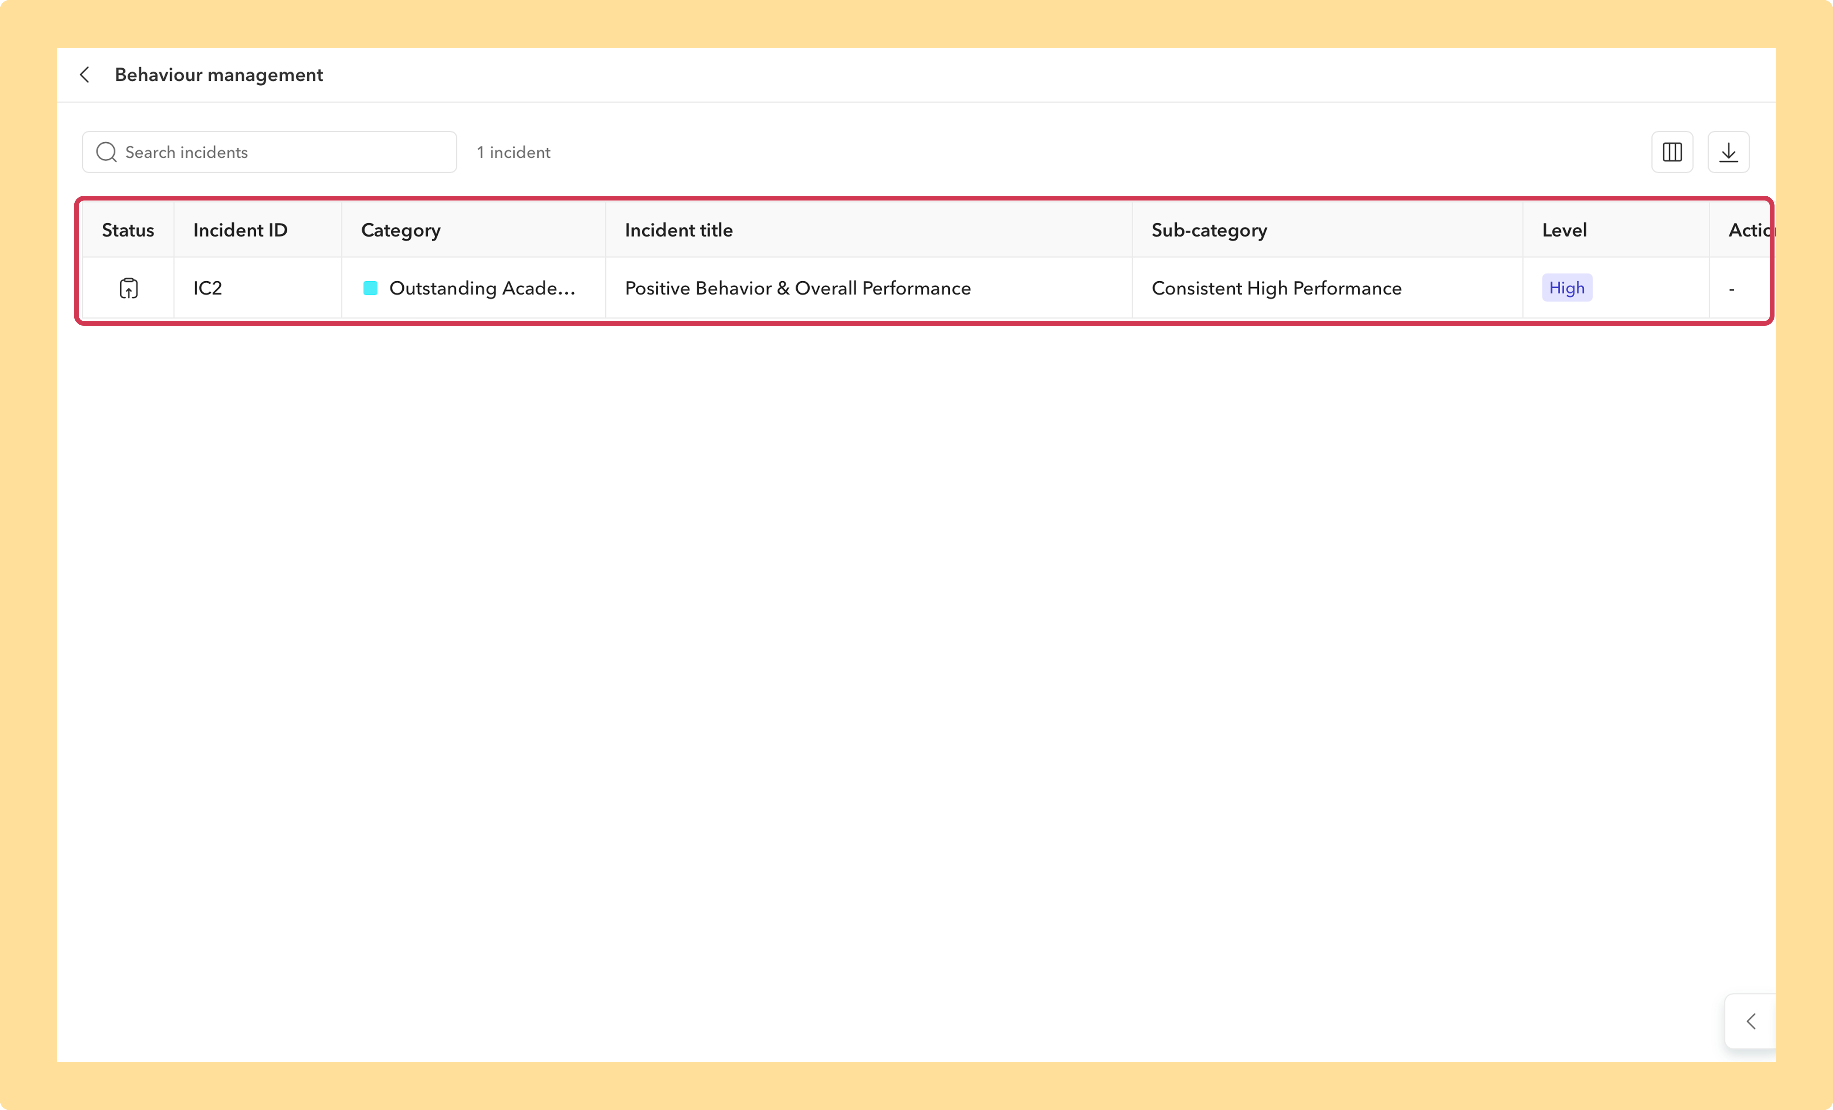Open the column layout settings icon
The image size is (1833, 1110).
(x=1672, y=152)
